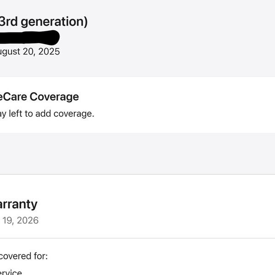275x275 pixels.
Task: Click the year "2026" in the warranty date
Action: click(x=27, y=220)
